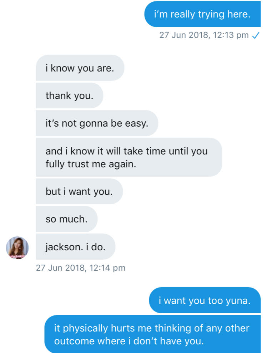Click the line "fully trust me again."
This screenshot has height=353, width=267.
tap(91, 165)
